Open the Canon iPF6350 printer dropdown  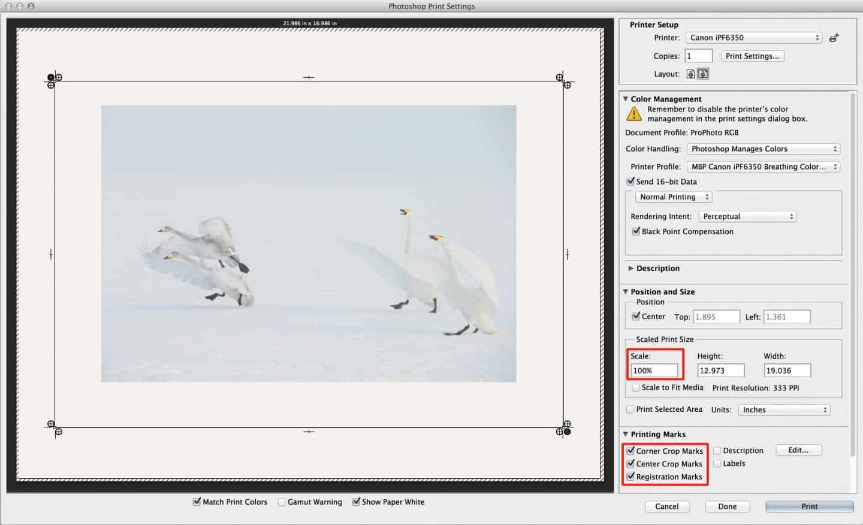coord(753,37)
